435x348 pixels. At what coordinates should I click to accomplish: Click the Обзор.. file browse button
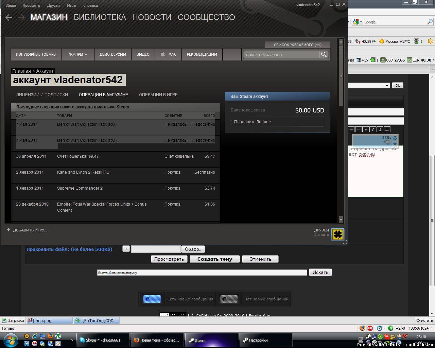(x=193, y=249)
